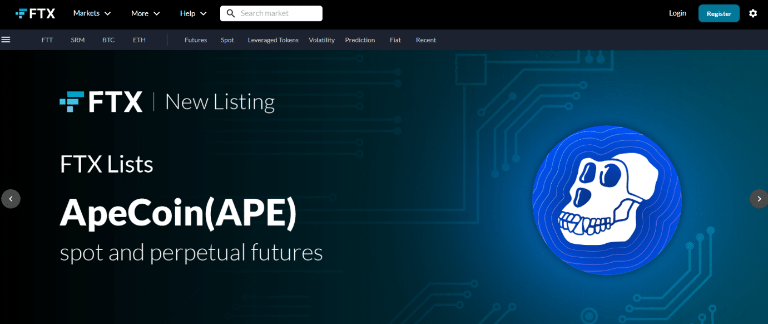The image size is (768, 324).
Task: Open the Volatility tab
Action: coord(322,40)
